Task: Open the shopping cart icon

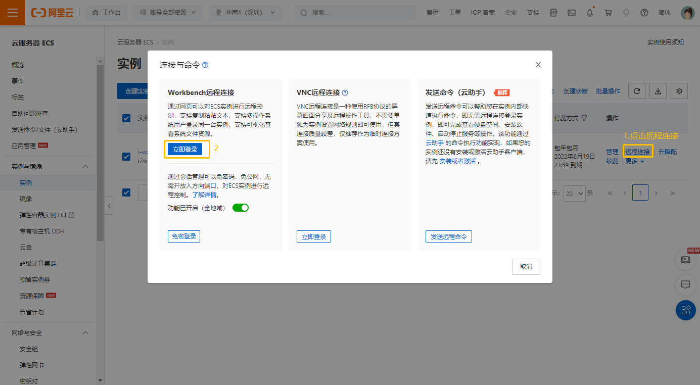Action: 608,13
